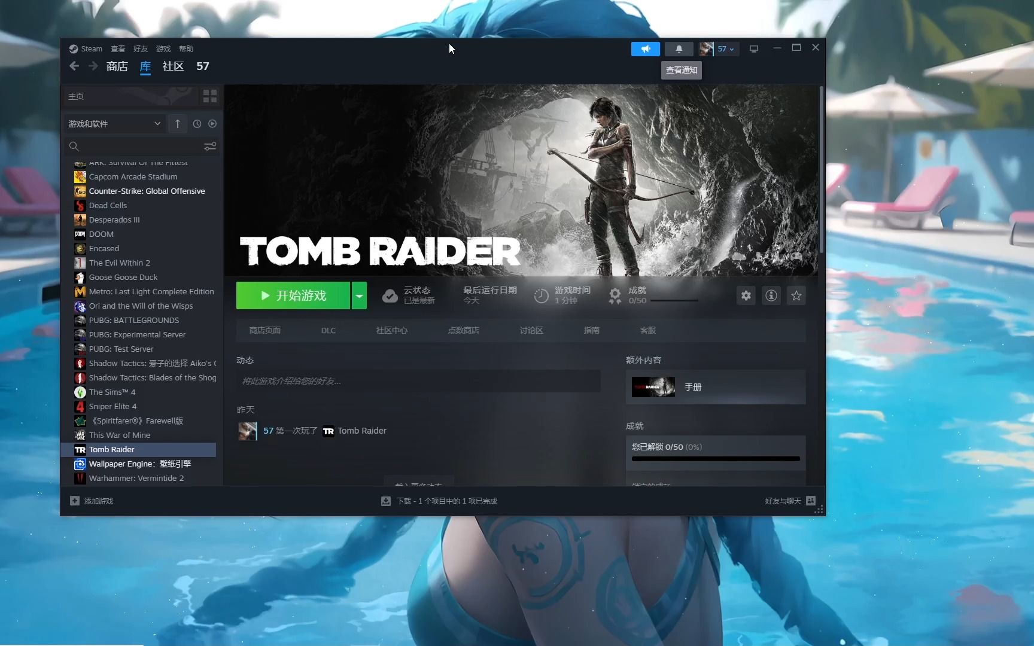The width and height of the screenshot is (1034, 646).
Task: Open the 手册 manual thumbnail
Action: tap(653, 387)
